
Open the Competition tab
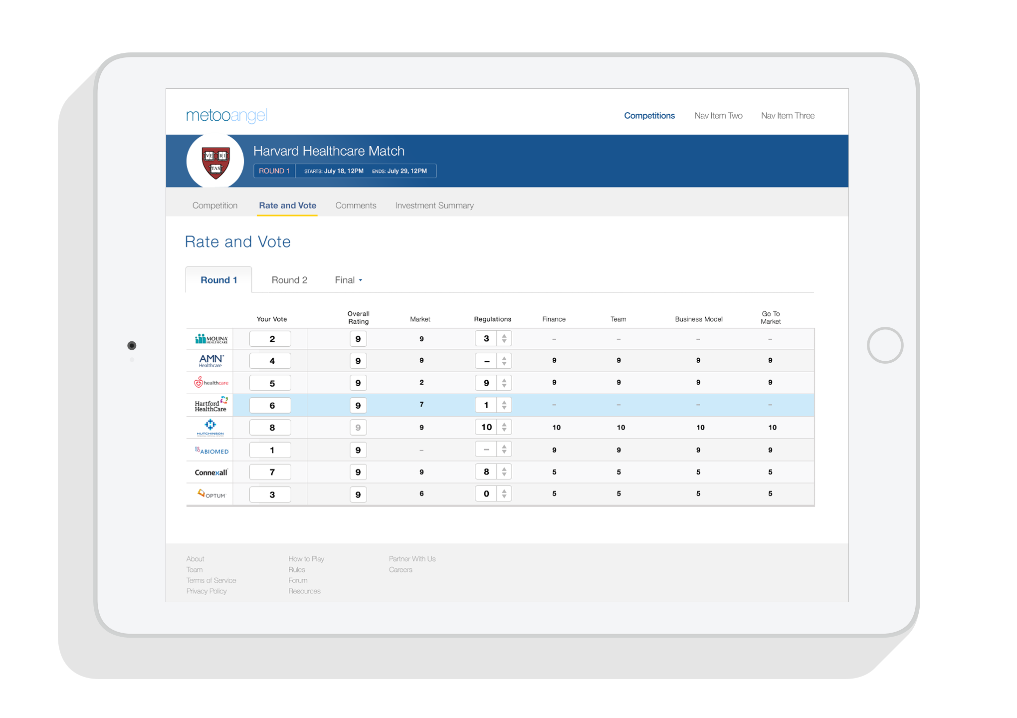pos(215,206)
